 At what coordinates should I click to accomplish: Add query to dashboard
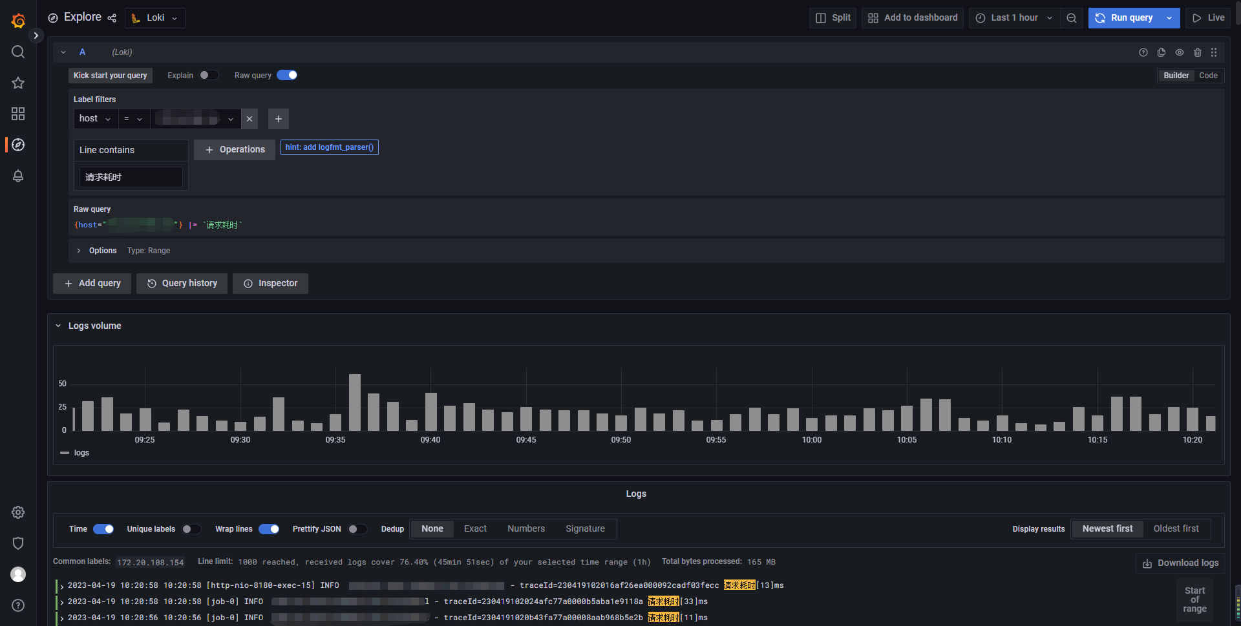tap(913, 18)
